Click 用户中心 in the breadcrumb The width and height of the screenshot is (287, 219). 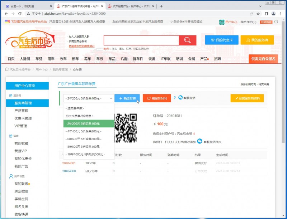point(42,69)
